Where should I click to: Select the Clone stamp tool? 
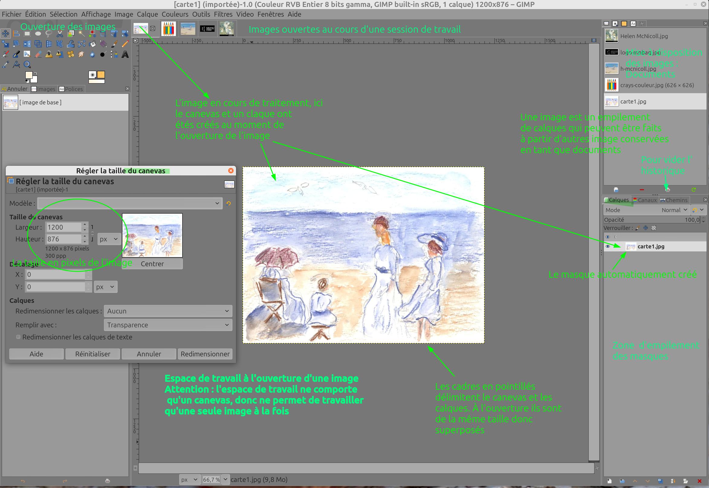pyautogui.click(x=49, y=54)
